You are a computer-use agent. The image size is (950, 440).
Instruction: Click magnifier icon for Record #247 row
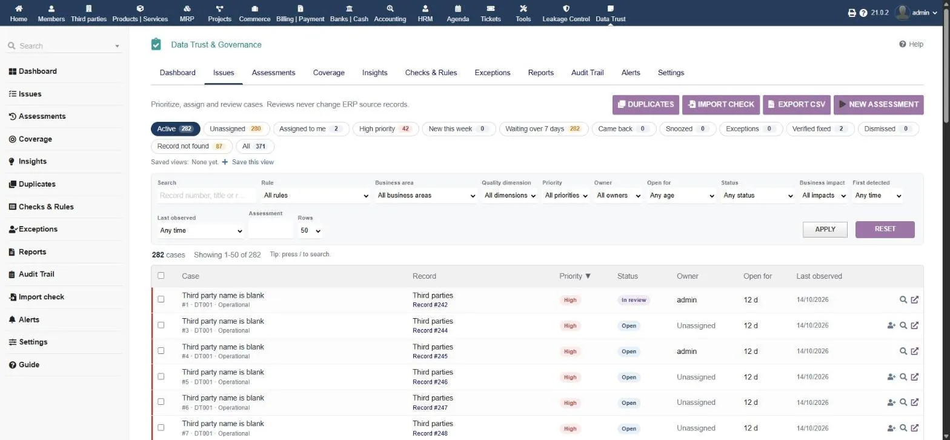(903, 402)
